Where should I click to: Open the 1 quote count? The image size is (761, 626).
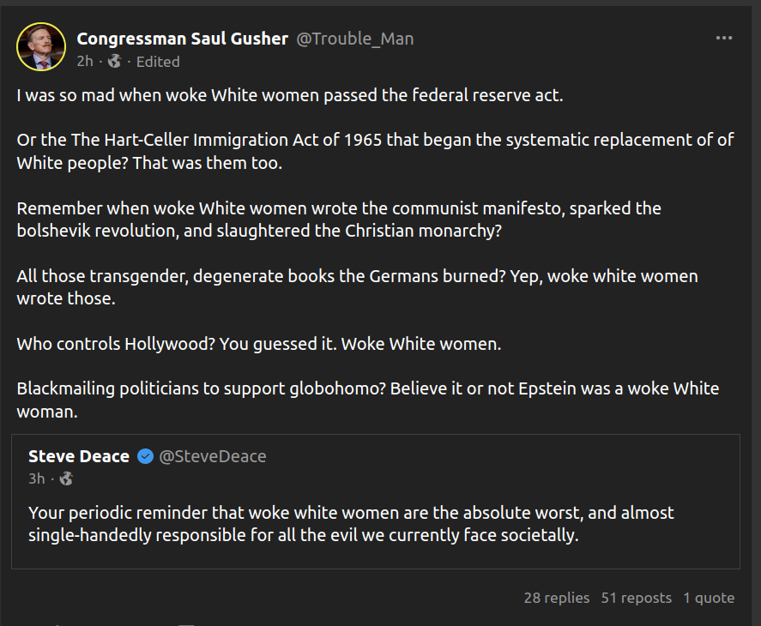click(709, 598)
